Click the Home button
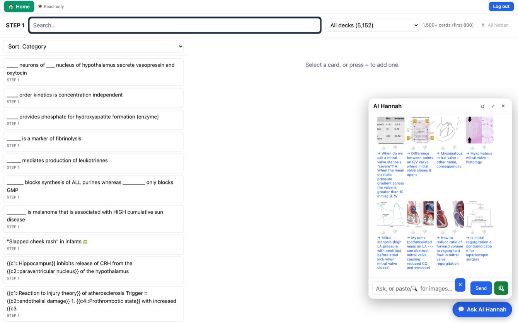This screenshot has height=323, width=518. tap(19, 7)
